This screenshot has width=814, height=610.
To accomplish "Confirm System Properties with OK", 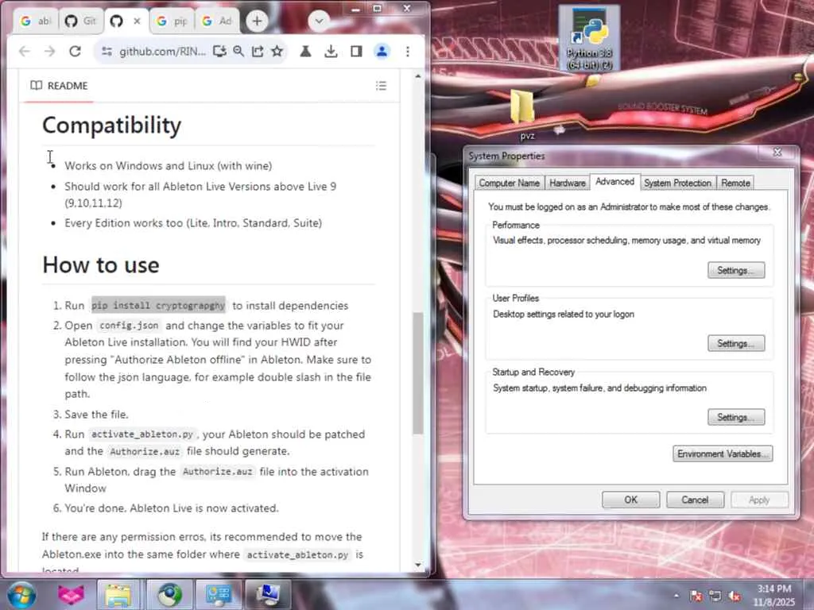I will (x=630, y=500).
